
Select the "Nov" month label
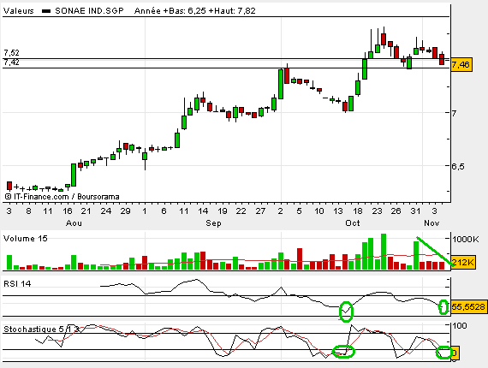coord(431,223)
